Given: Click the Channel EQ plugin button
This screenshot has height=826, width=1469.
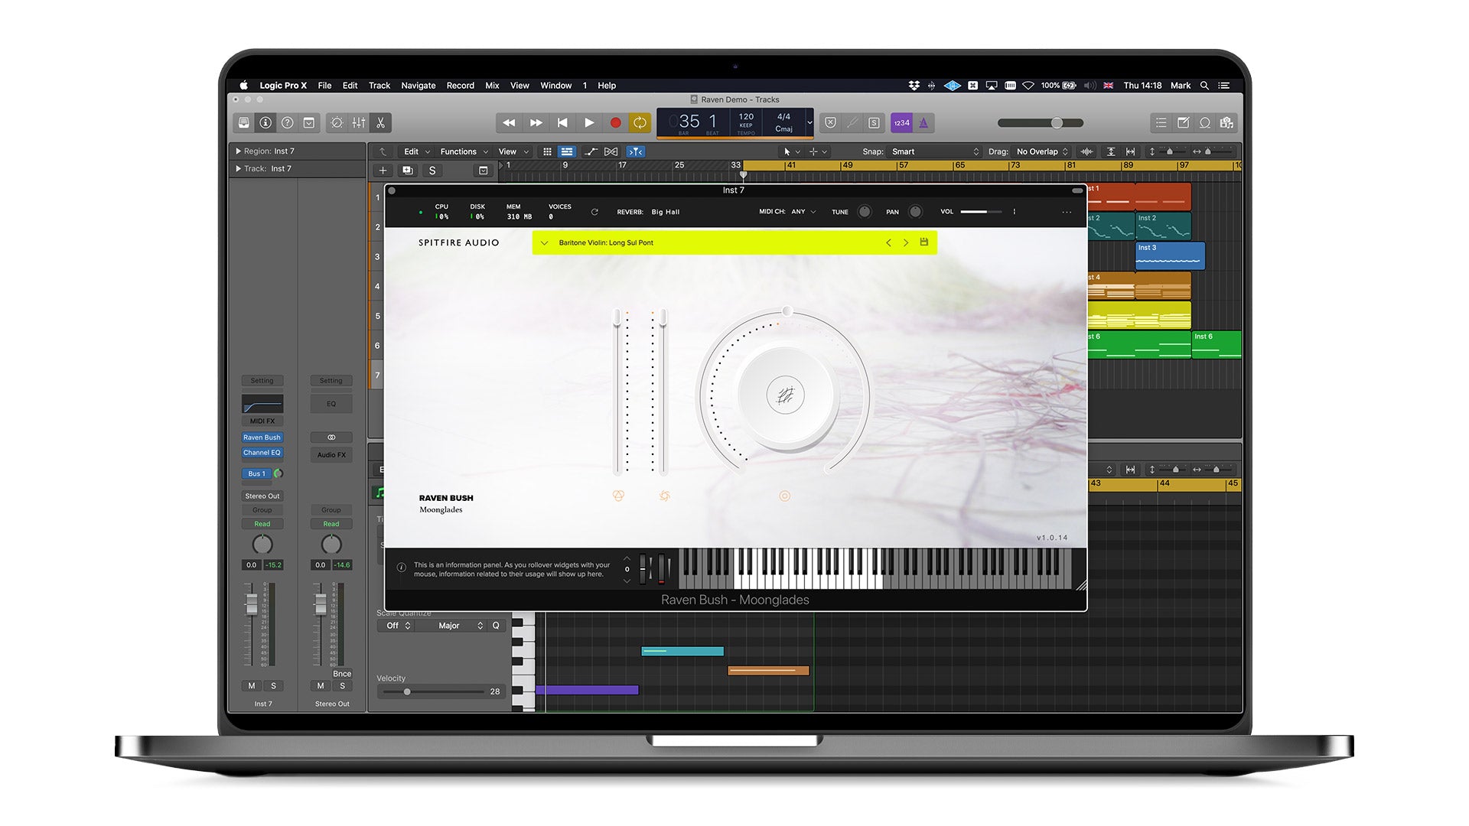Looking at the screenshot, I should click(x=262, y=453).
